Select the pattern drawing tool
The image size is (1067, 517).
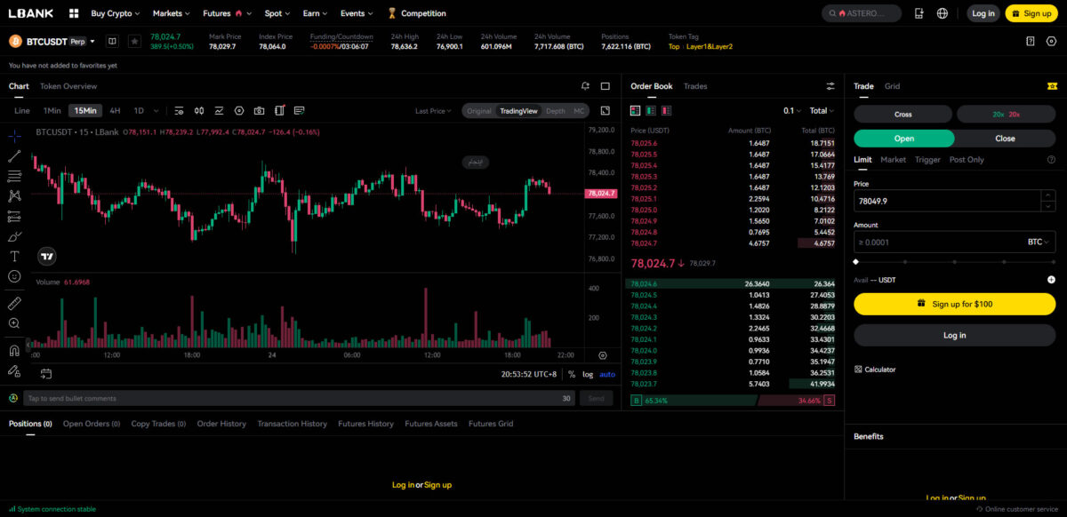[14, 195]
